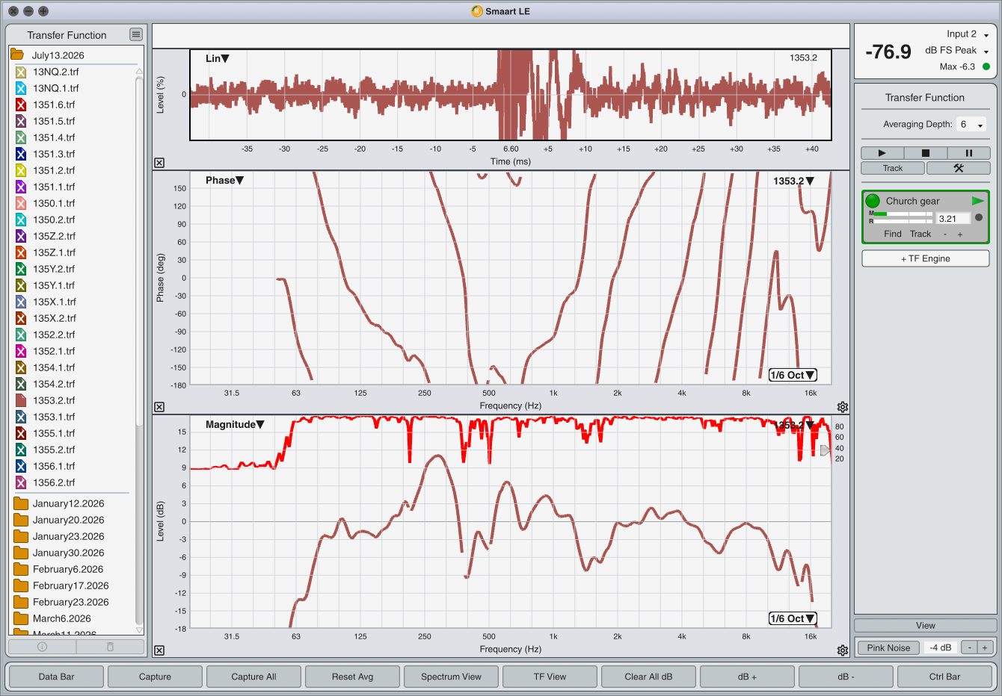Screen dimensions: 1002x696
Task: Click the 1355.1.trf dark red icon
Action: pyautogui.click(x=21, y=433)
